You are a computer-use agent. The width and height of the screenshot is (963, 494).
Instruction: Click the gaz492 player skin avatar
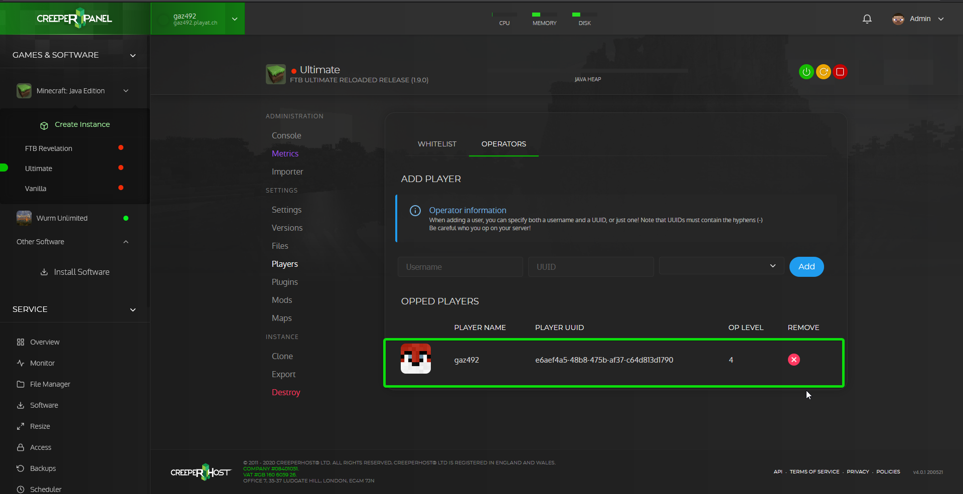(415, 359)
